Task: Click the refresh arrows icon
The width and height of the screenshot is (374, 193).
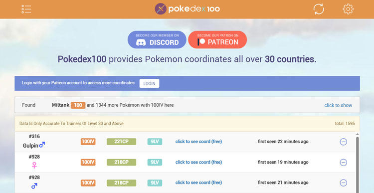Action: pyautogui.click(x=319, y=9)
